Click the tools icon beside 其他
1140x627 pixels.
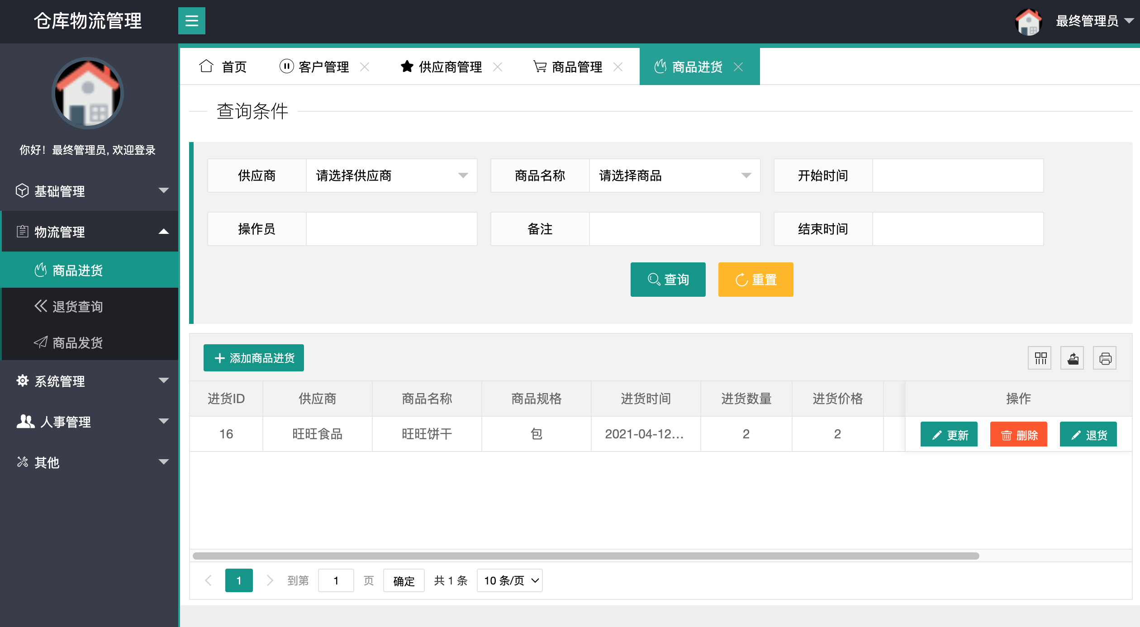[x=22, y=462]
